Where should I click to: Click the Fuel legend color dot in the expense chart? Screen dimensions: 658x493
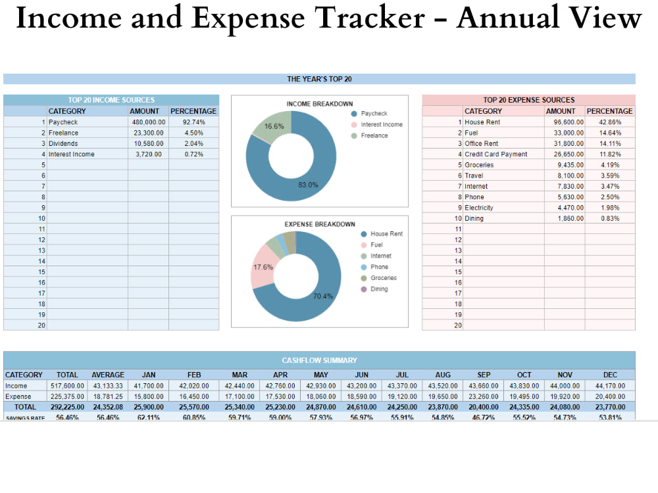(363, 245)
